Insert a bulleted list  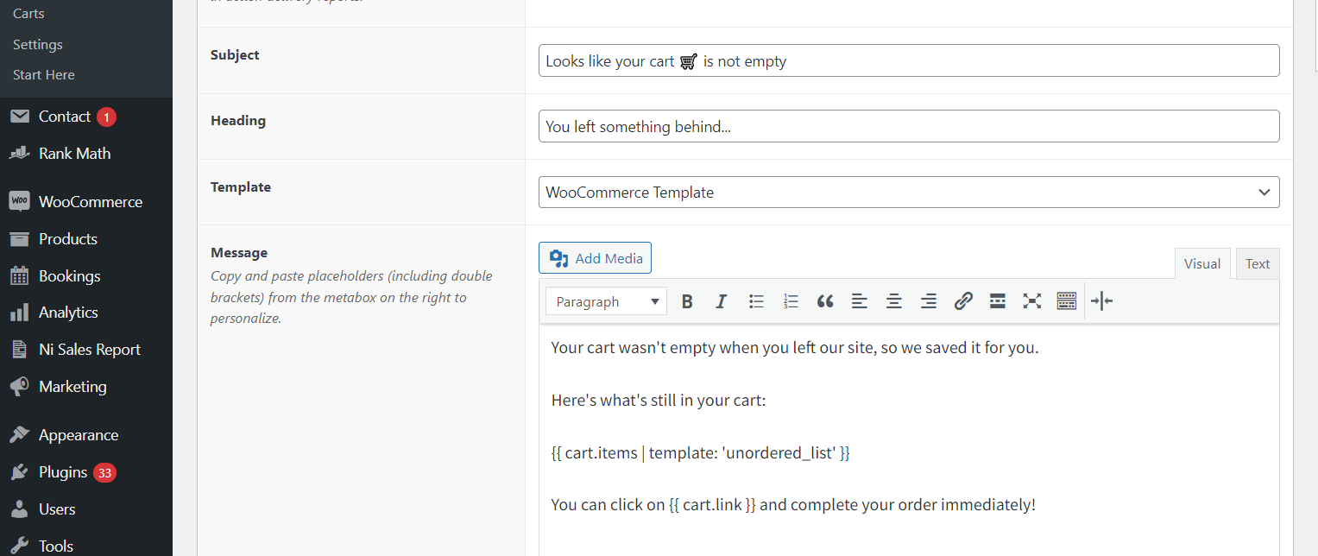pyautogui.click(x=756, y=300)
